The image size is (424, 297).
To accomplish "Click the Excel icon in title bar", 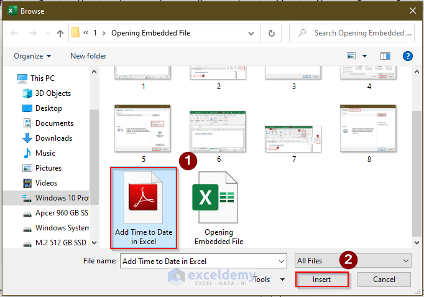I will click(x=12, y=11).
